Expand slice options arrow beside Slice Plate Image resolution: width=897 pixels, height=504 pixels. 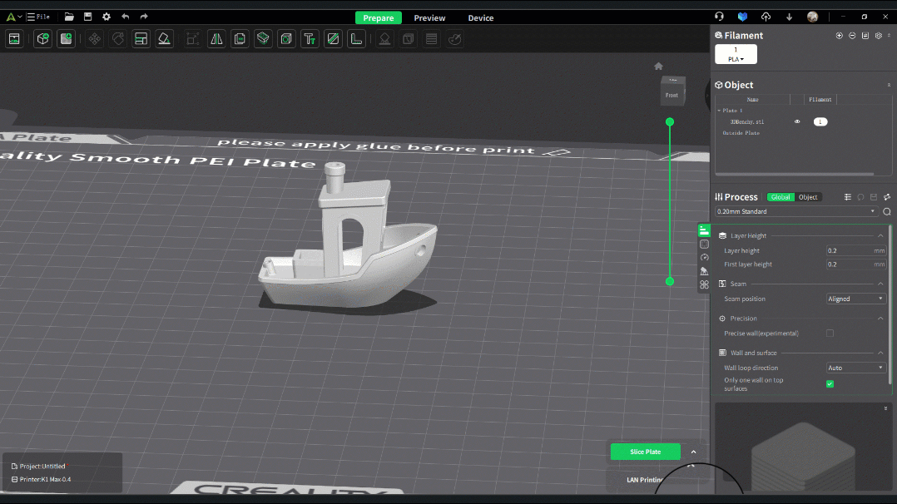pyautogui.click(x=693, y=452)
